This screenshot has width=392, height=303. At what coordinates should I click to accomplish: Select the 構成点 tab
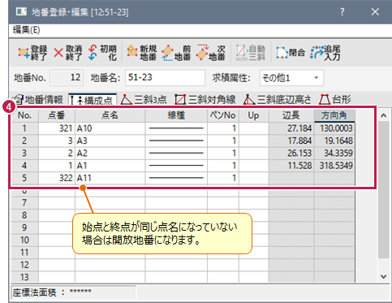93,100
